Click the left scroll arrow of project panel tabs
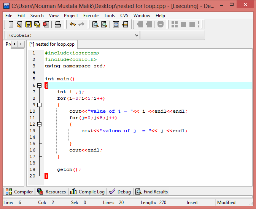This screenshot has height=209, width=256. coord(14,44)
